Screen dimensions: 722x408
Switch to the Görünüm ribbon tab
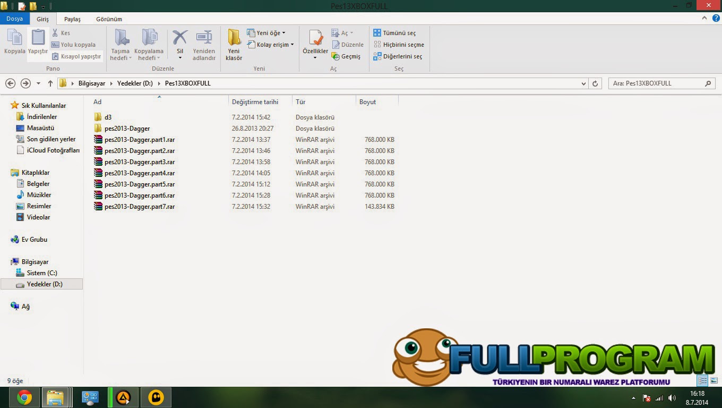pyautogui.click(x=109, y=19)
